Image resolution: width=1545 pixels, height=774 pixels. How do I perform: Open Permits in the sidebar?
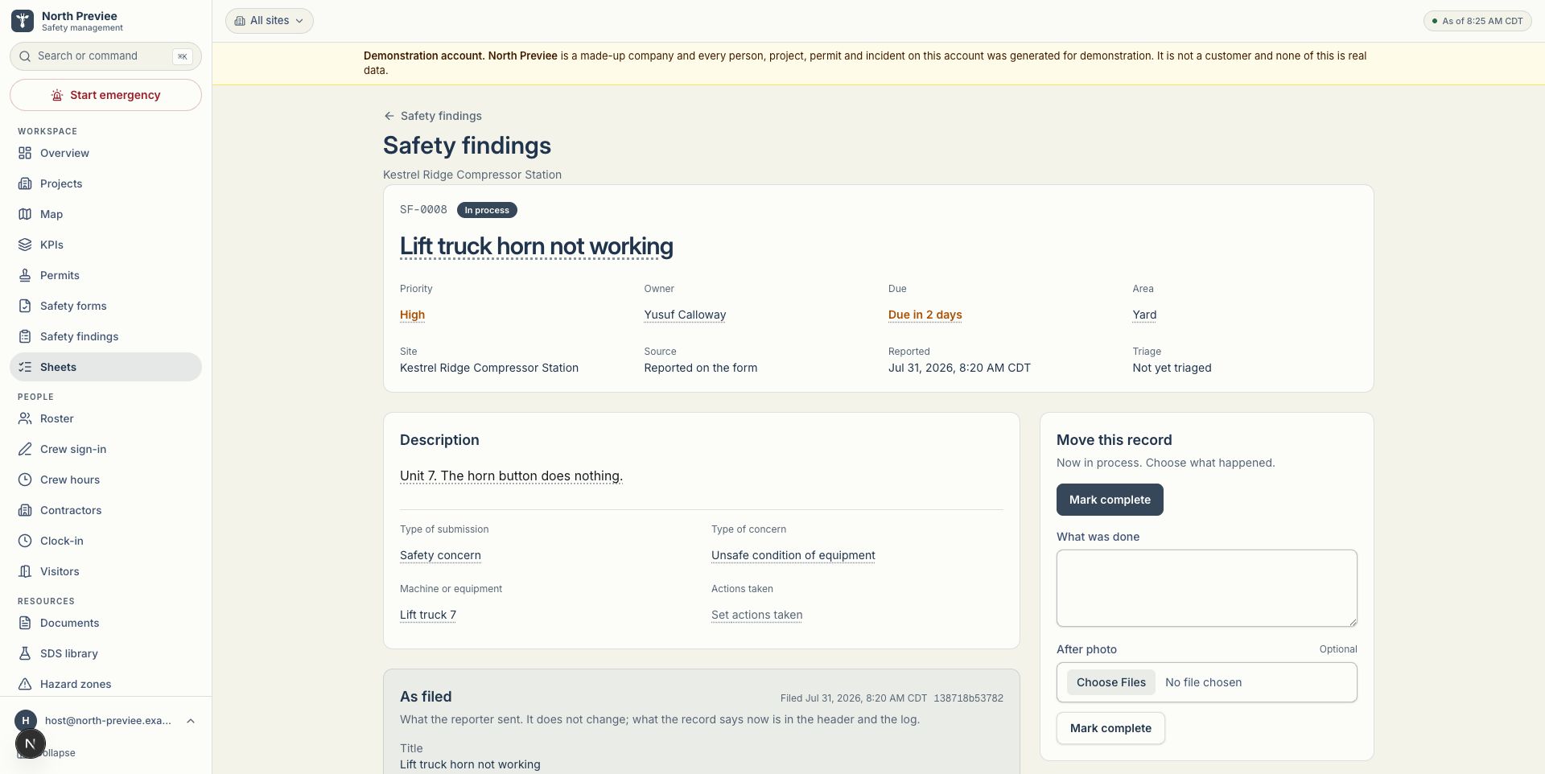pos(105,275)
